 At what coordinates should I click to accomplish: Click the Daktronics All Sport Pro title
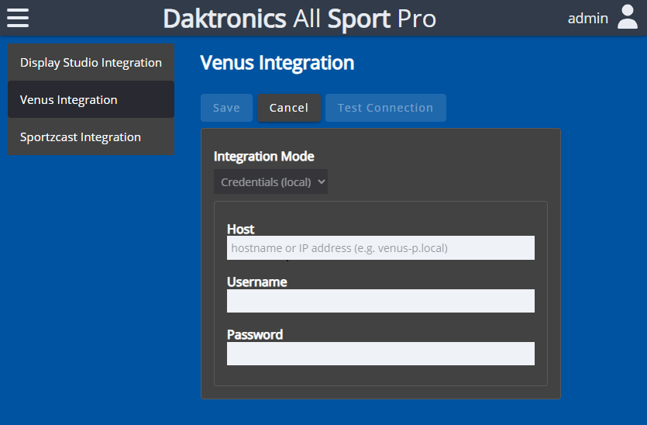tap(300, 19)
